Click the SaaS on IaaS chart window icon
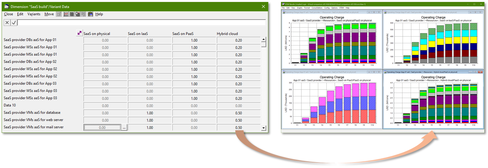The width and height of the screenshot is (488, 168). click(385, 12)
